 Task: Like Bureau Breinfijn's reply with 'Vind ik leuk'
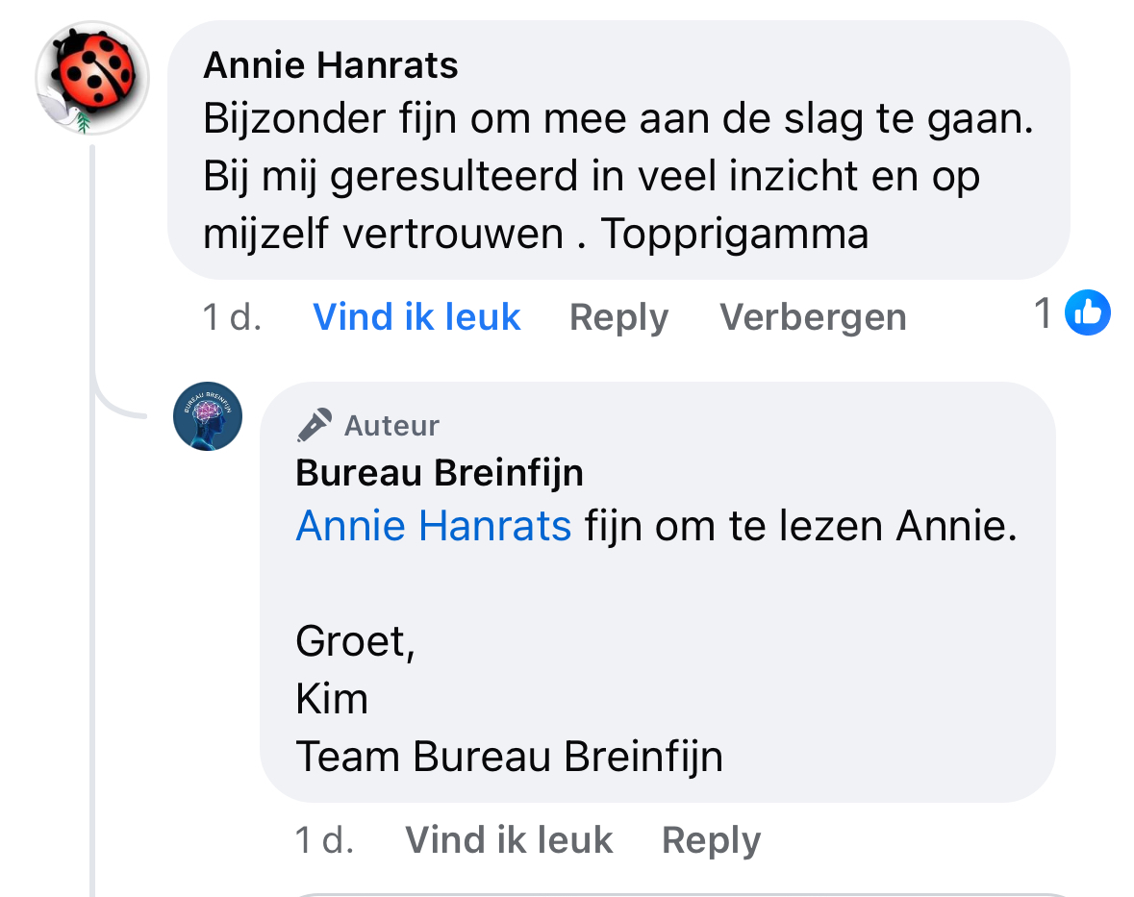(x=509, y=840)
